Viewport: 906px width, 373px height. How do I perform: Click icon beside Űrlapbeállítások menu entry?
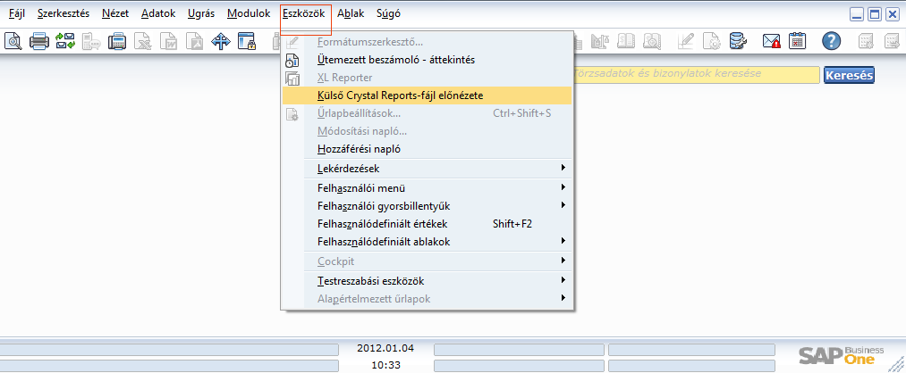tap(293, 113)
